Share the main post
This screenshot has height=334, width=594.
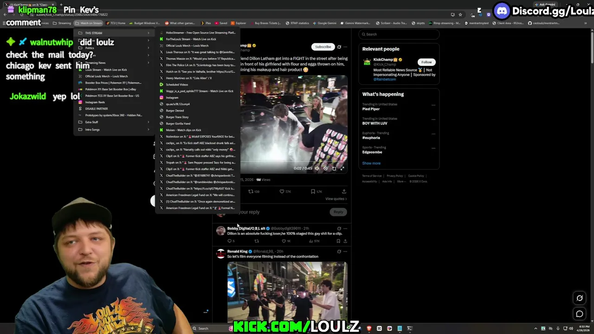pyautogui.click(x=344, y=192)
